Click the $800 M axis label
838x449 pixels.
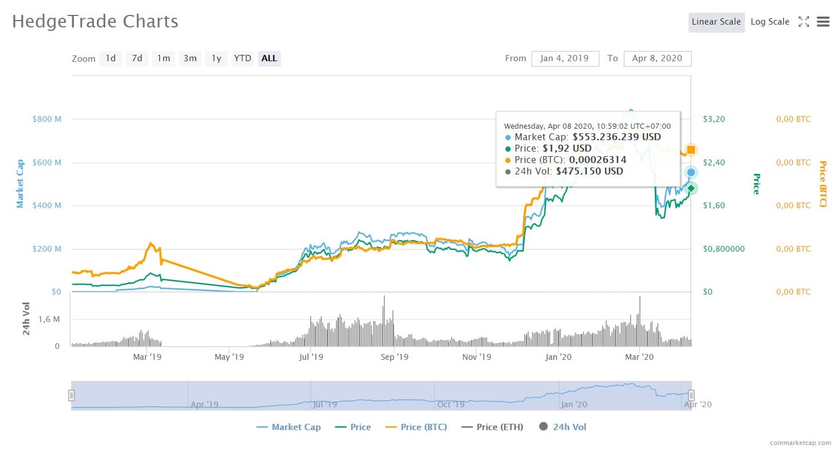pos(47,119)
